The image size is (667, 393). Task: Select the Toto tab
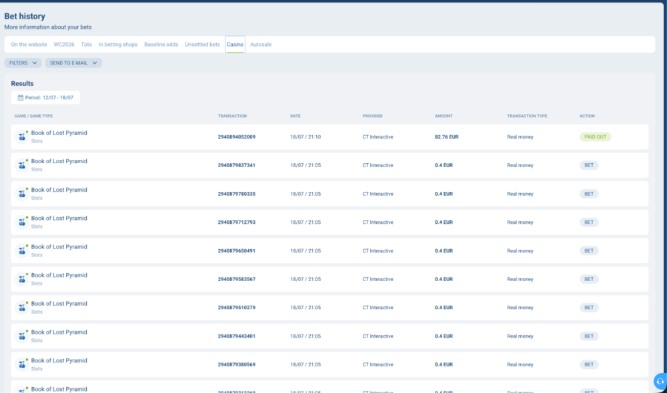point(86,44)
